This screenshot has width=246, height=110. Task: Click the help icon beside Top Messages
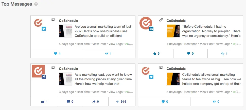[36, 4]
